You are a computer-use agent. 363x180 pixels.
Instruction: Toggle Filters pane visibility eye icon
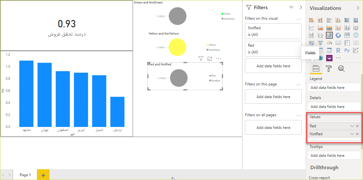291,8
